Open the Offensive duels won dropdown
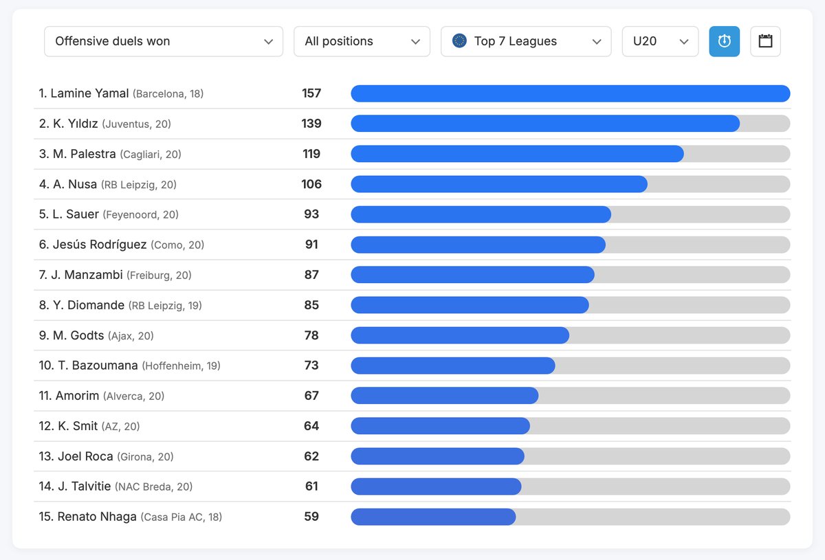The height and width of the screenshot is (560, 825). (x=164, y=41)
